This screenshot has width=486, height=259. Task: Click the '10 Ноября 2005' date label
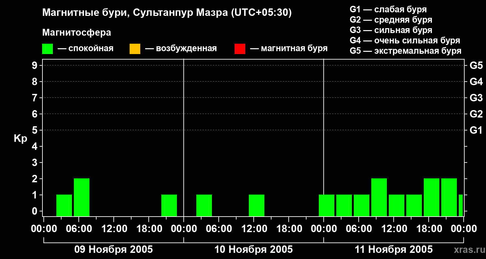pos(253,250)
